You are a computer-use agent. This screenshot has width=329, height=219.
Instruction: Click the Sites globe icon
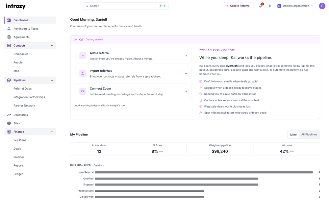(x=9, y=123)
